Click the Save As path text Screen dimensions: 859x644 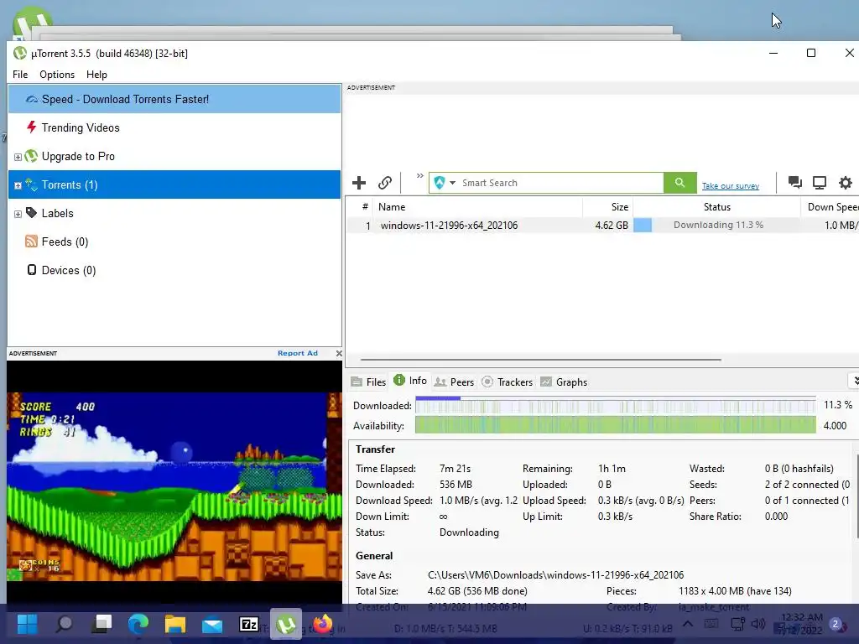(x=555, y=575)
